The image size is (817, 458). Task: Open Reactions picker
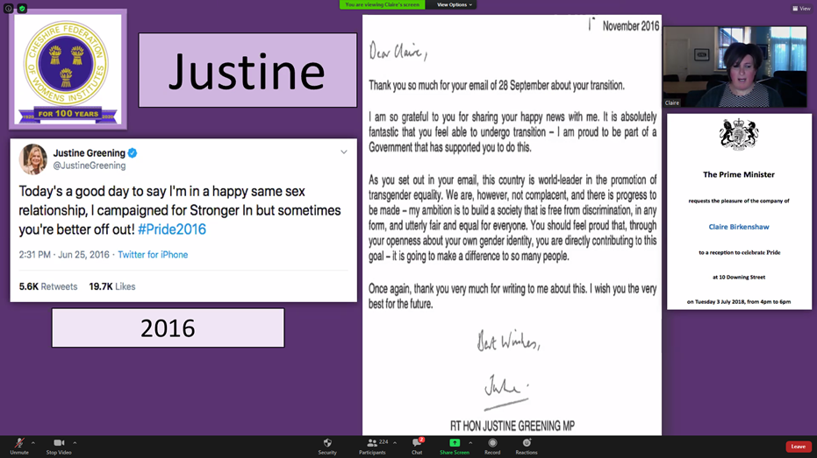(527, 446)
